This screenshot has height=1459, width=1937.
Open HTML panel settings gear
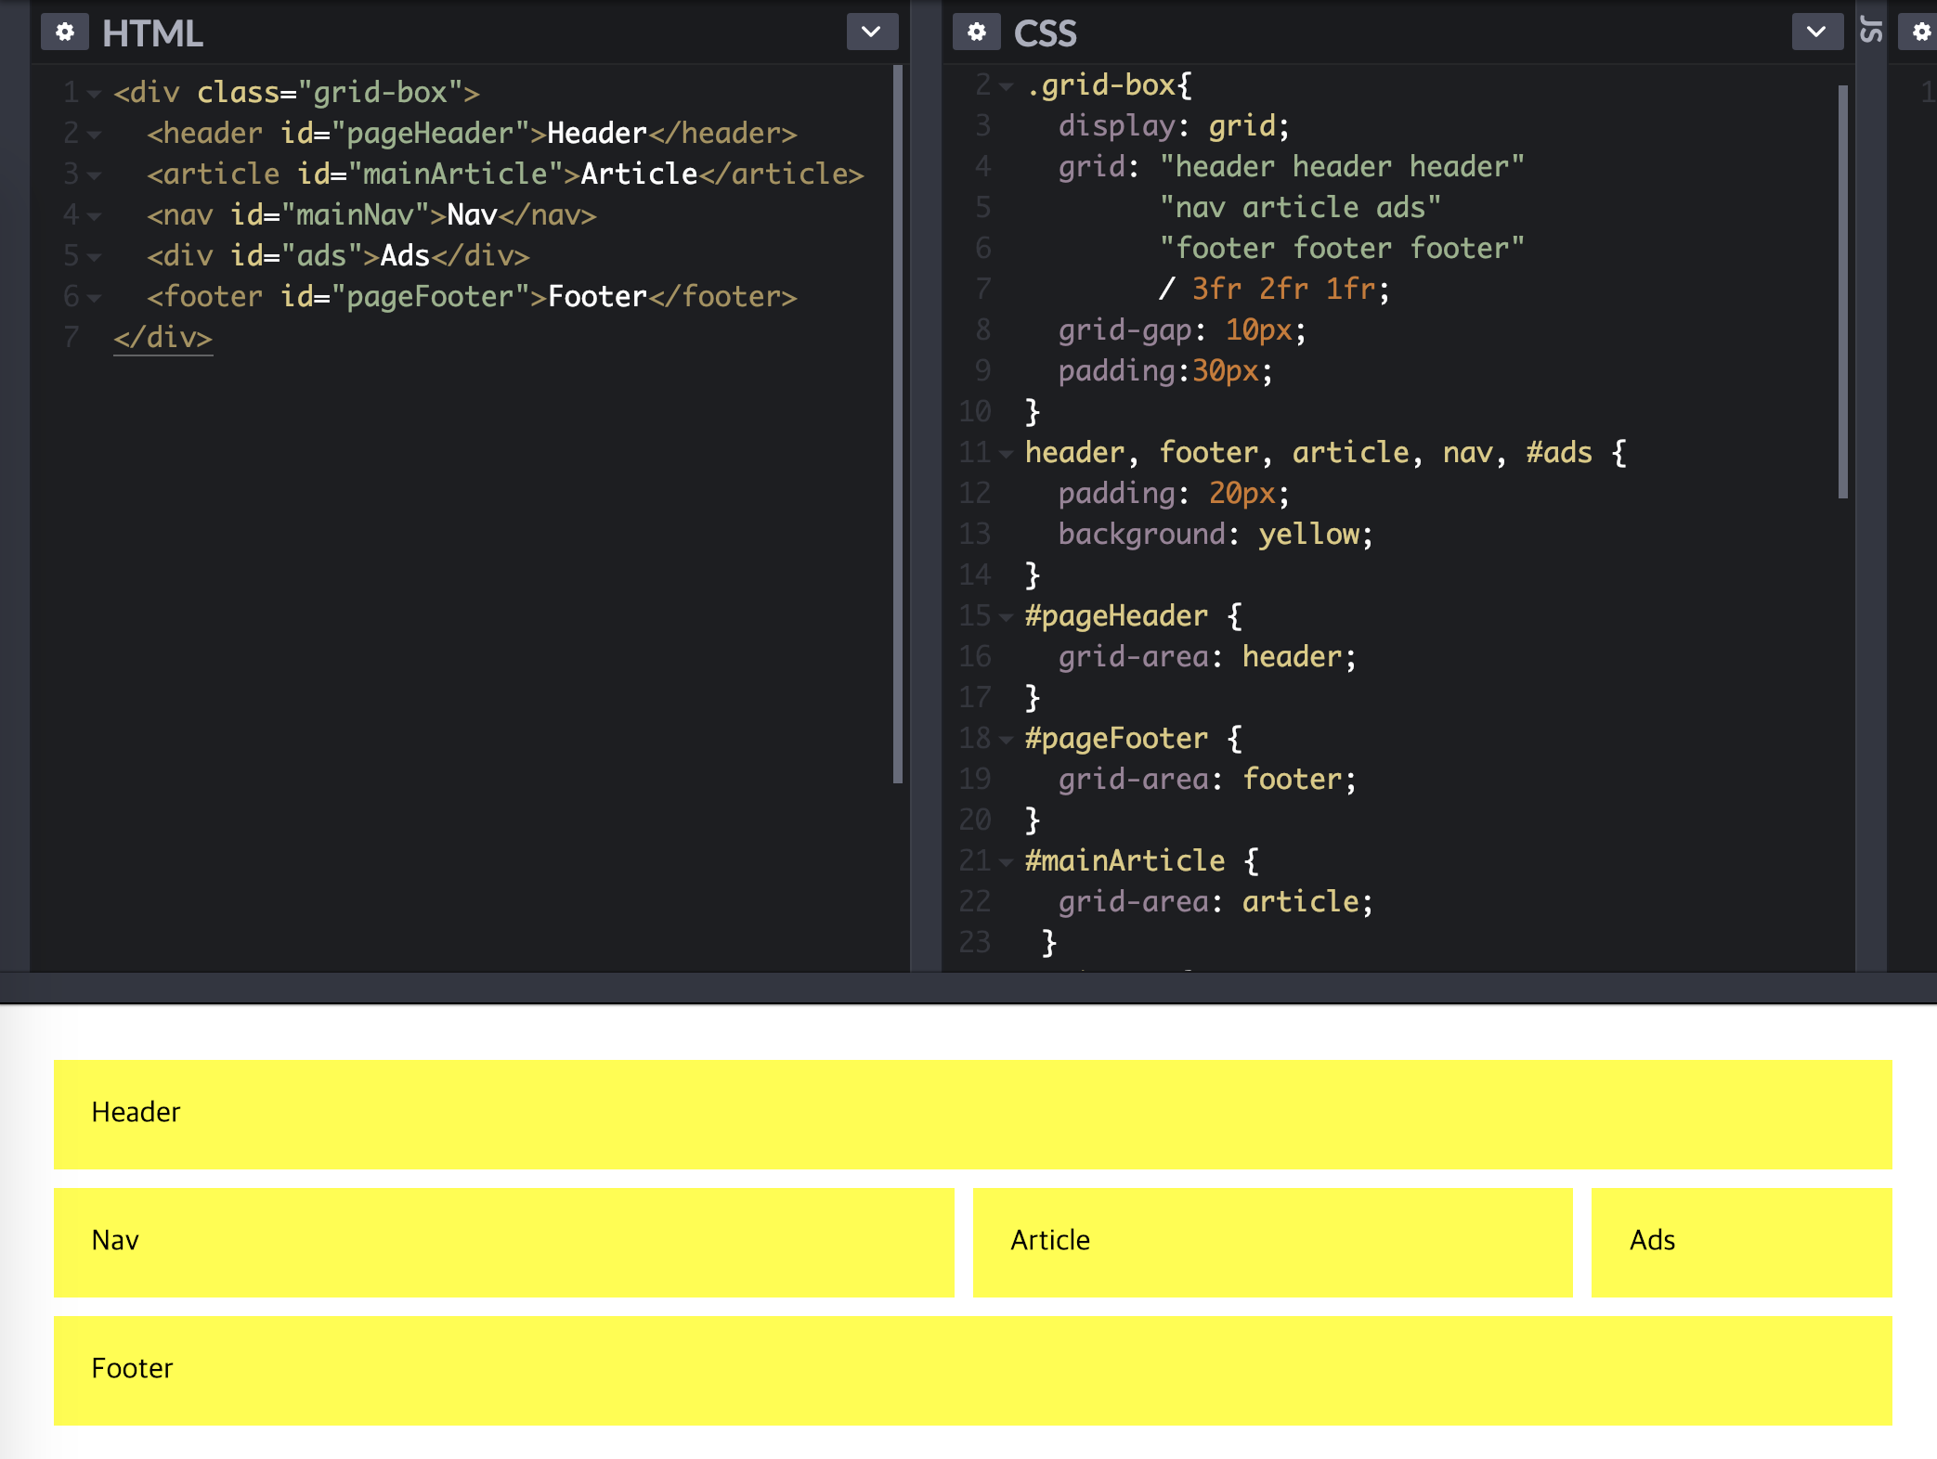(64, 32)
